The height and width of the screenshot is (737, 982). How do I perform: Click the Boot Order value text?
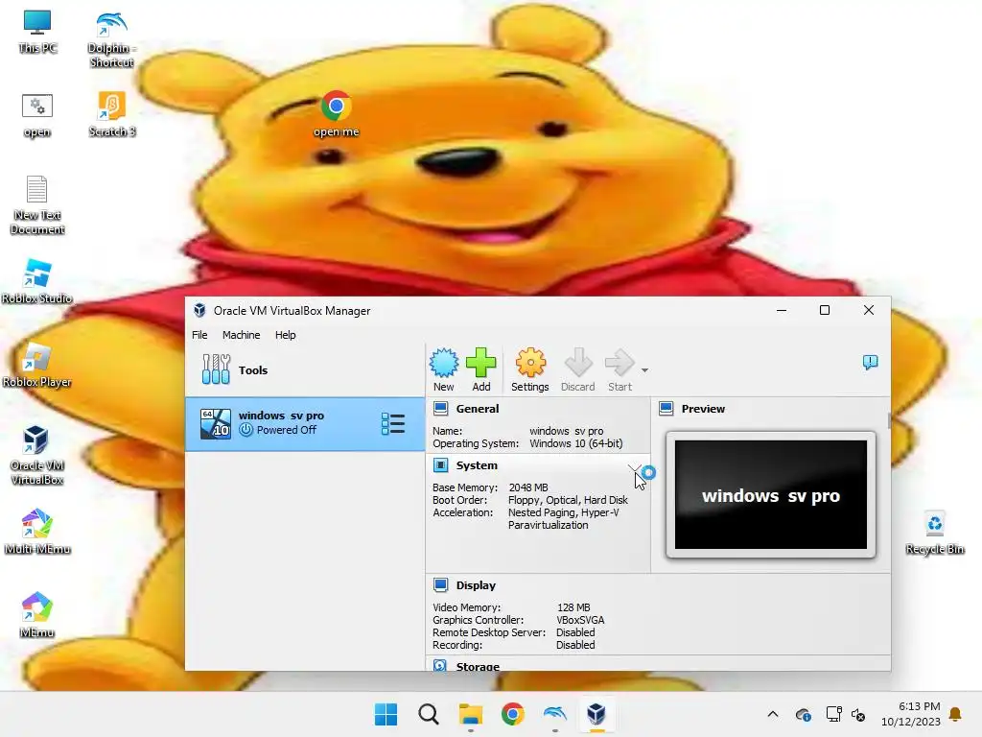(568, 500)
